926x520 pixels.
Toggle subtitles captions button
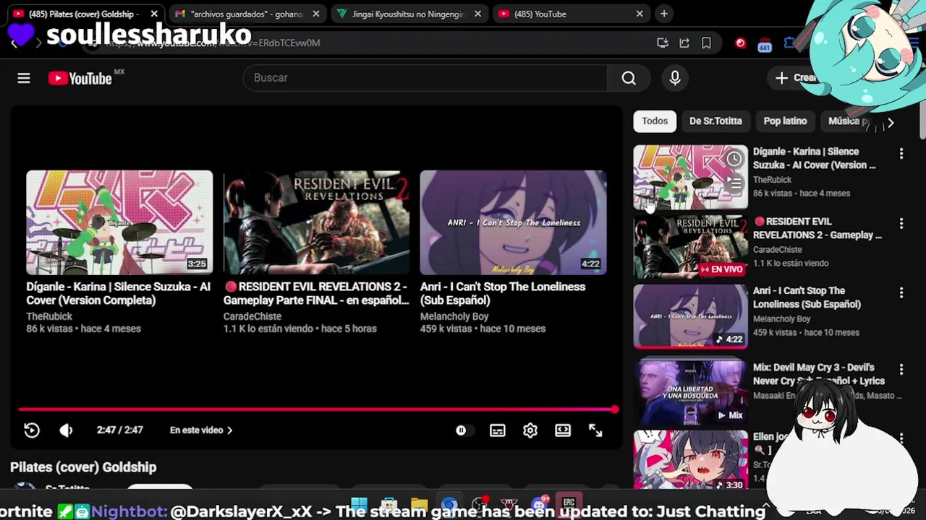(x=498, y=430)
